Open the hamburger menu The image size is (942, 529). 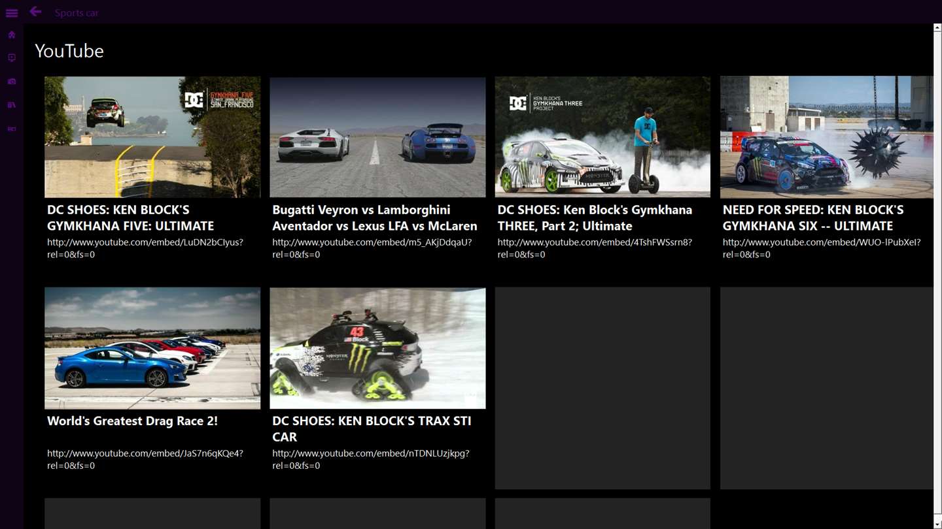click(12, 13)
